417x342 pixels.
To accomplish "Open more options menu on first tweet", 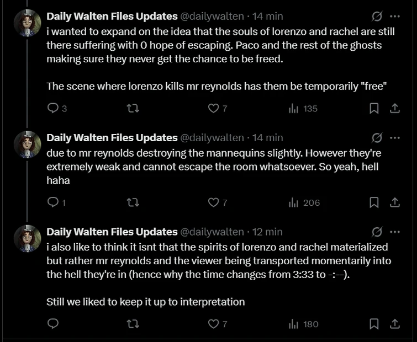I will (395, 15).
